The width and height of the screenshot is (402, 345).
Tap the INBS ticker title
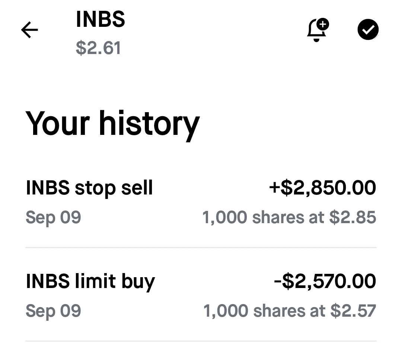100,19
